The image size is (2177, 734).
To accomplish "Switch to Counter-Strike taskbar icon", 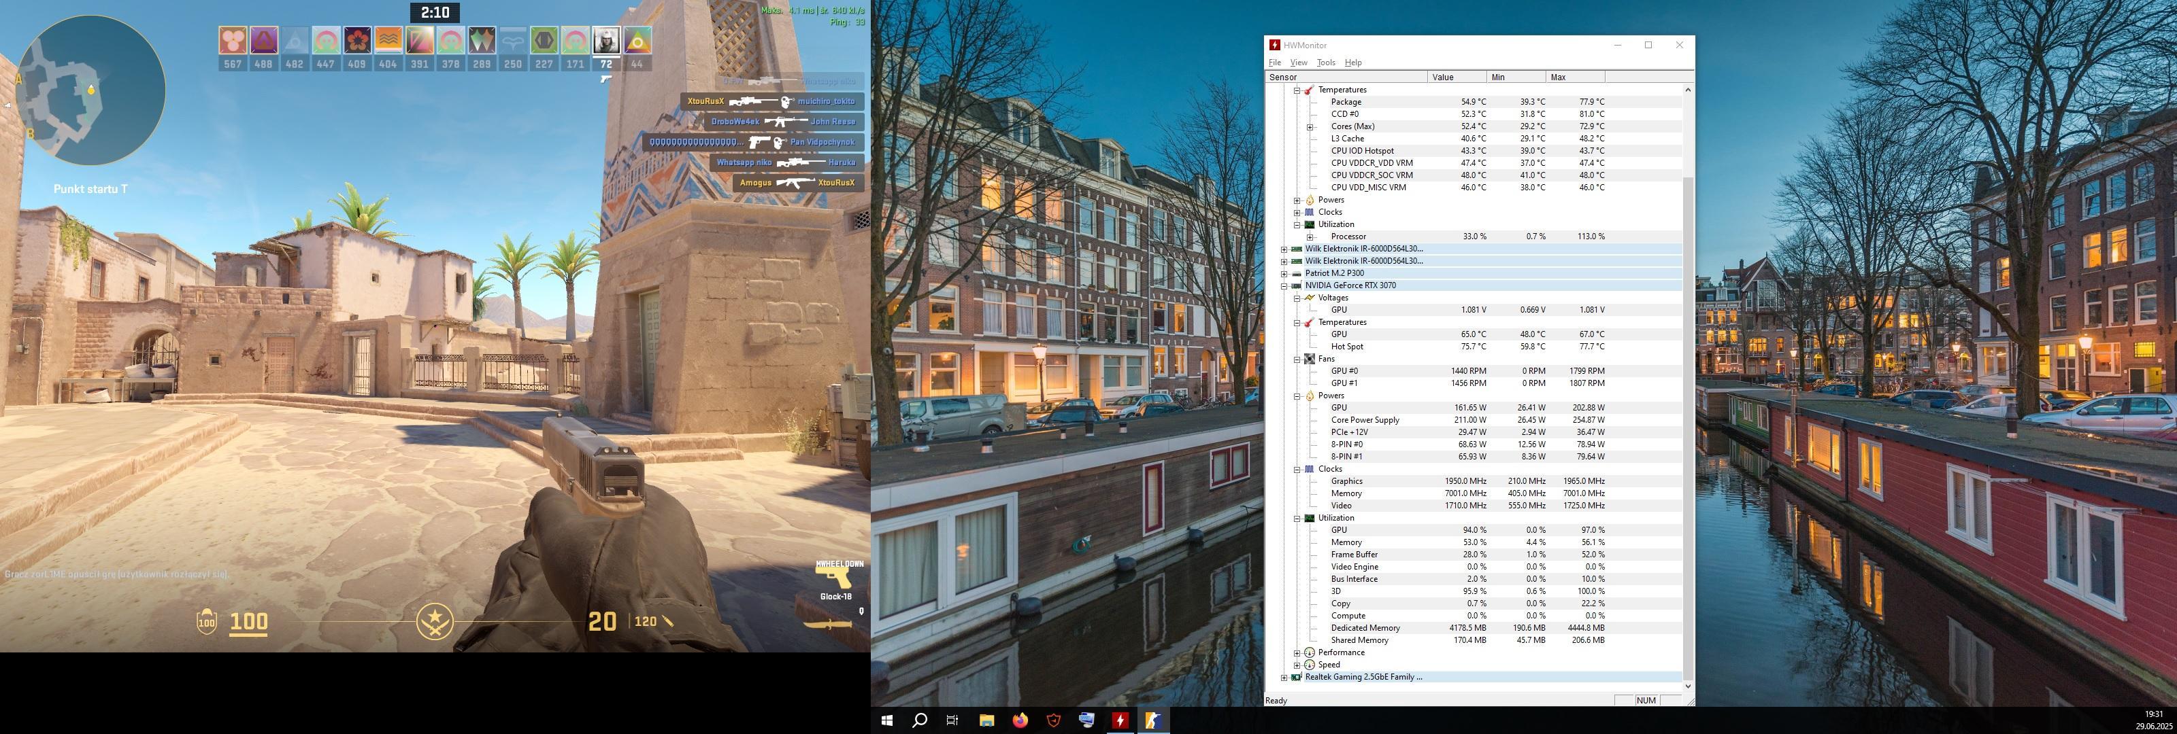I will (x=1152, y=720).
